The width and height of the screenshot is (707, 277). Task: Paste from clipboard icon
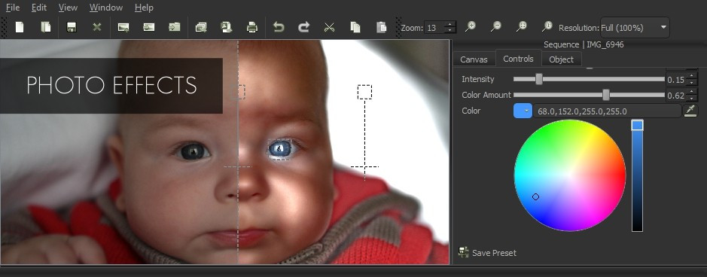coord(382,28)
